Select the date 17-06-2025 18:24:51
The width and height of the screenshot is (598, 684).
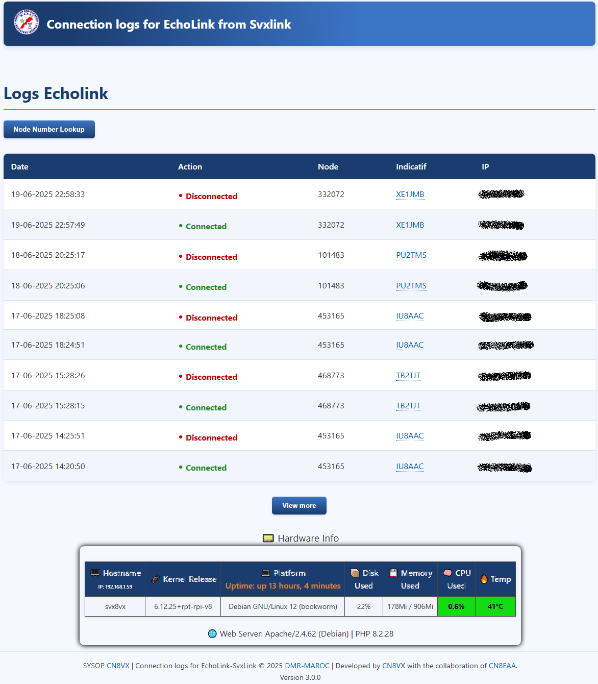tap(48, 345)
